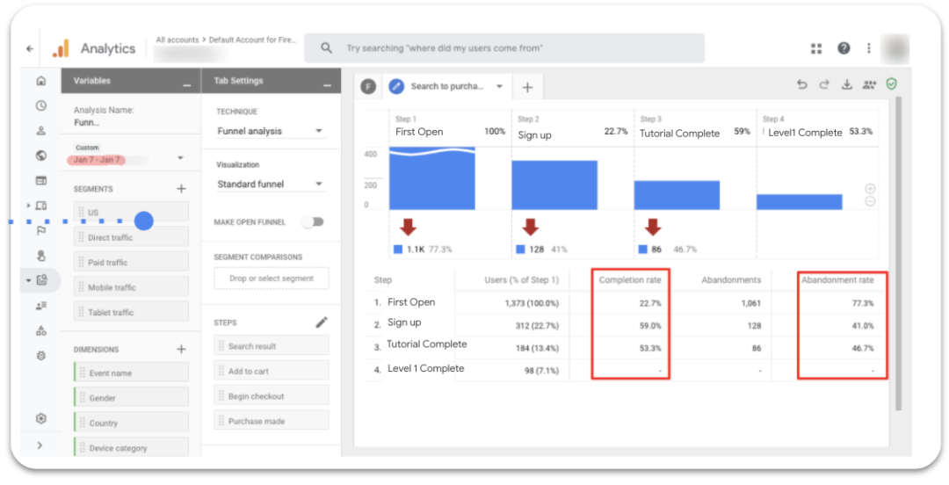Open the Visualization Standard funnel dropdown
The width and height of the screenshot is (949, 485).
pyautogui.click(x=271, y=184)
